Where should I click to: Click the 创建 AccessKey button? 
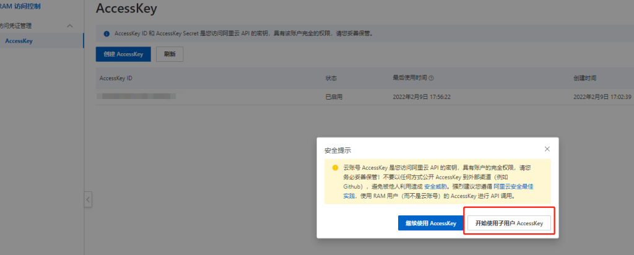tap(123, 54)
